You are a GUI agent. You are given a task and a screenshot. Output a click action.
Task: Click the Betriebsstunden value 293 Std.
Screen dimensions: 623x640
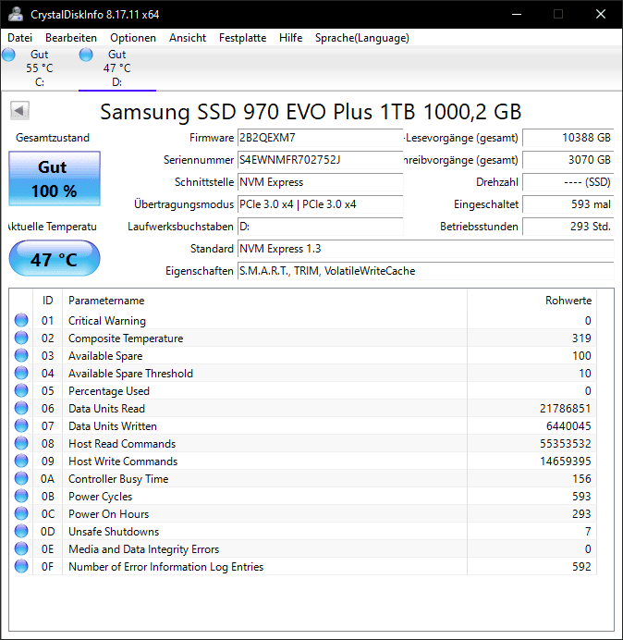(568, 227)
